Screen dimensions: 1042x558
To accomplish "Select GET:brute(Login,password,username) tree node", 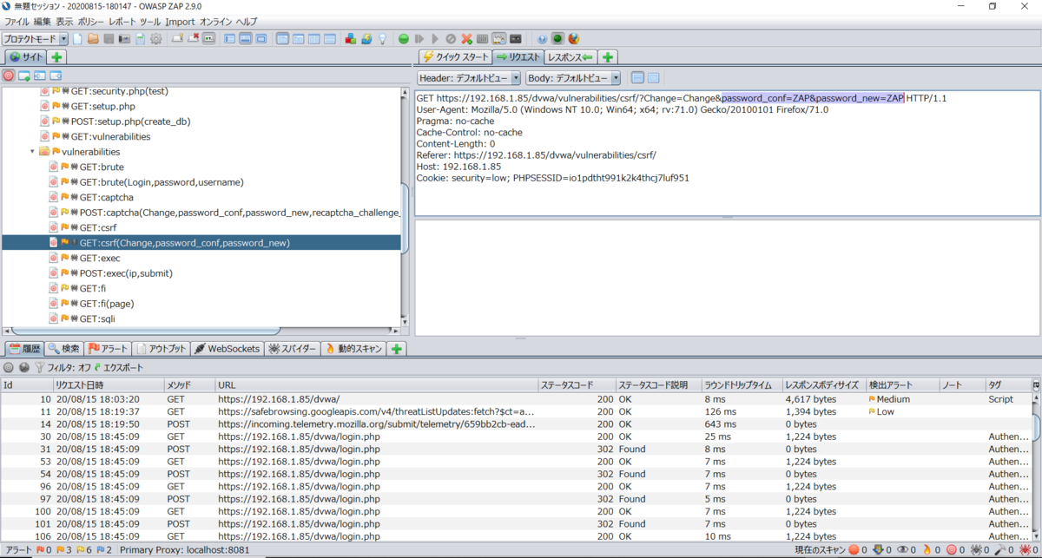I will pos(162,182).
